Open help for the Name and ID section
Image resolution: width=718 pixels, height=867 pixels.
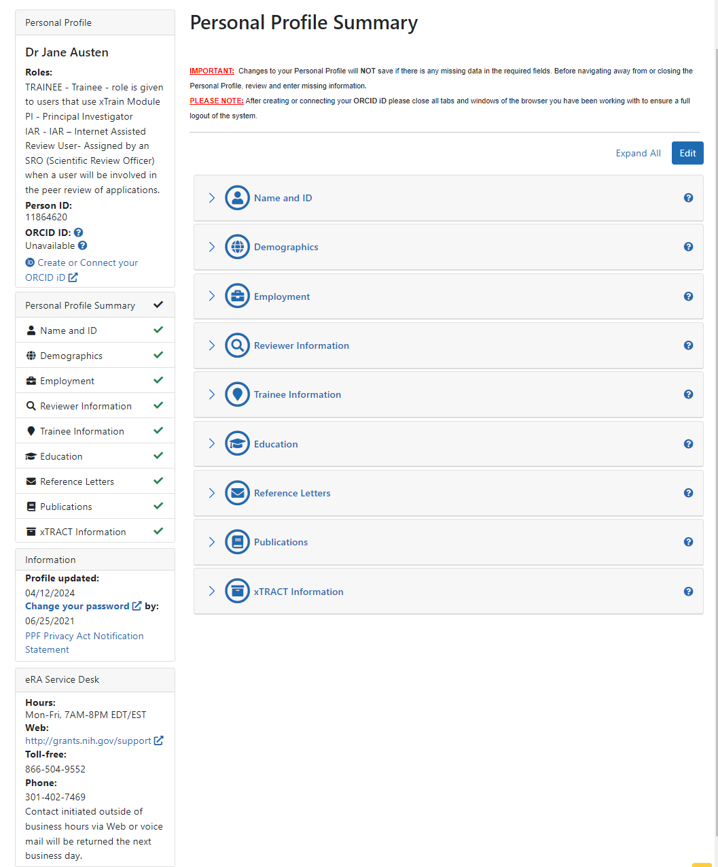point(688,198)
